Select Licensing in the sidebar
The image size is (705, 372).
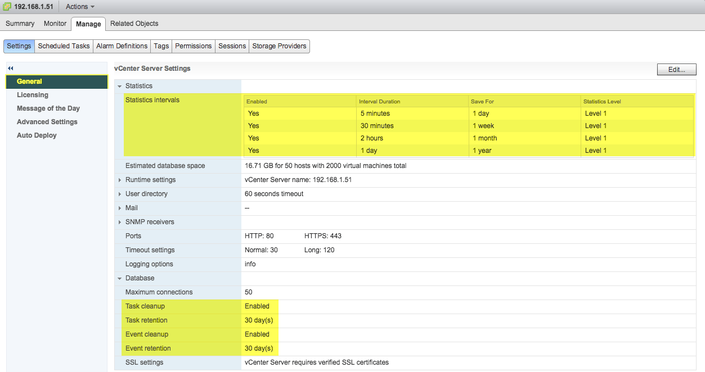coord(33,94)
